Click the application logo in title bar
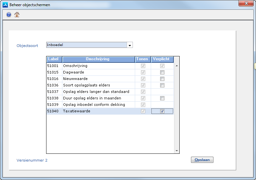The width and height of the screenshot is (256, 180). [5, 5]
